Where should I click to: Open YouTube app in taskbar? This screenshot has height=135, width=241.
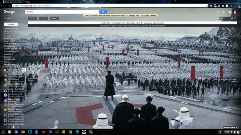click(x=43, y=132)
